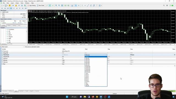Open the Charts menu
This screenshot has height=99, width=176.
click(17, 3)
